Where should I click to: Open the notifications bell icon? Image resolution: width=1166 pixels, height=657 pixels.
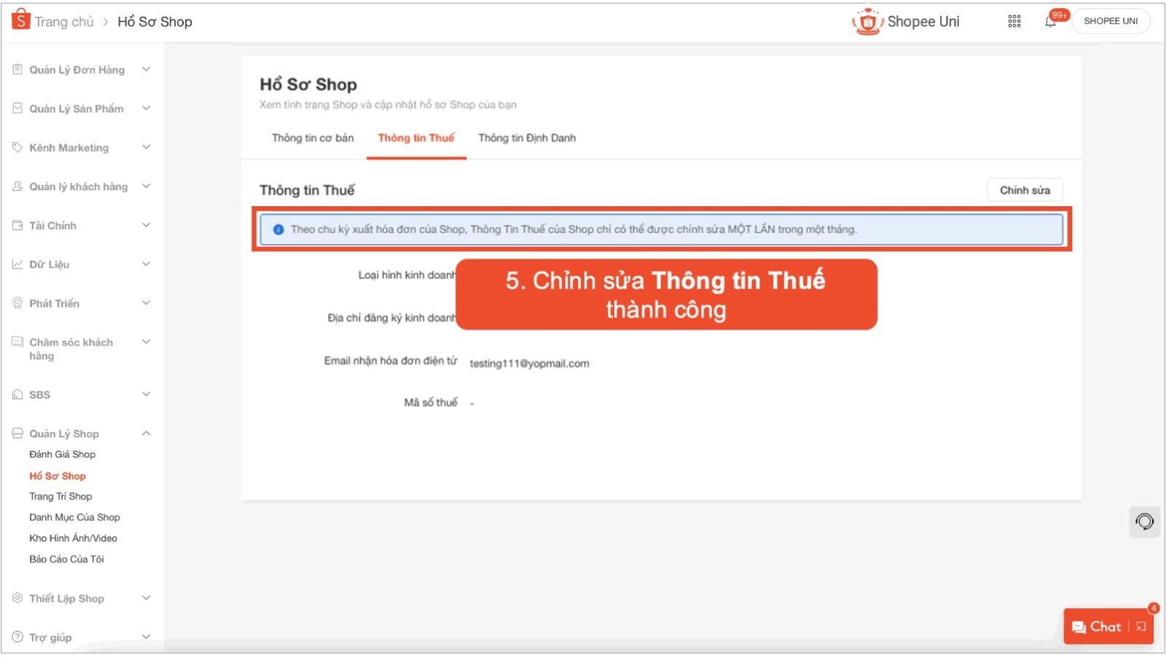tap(1050, 21)
